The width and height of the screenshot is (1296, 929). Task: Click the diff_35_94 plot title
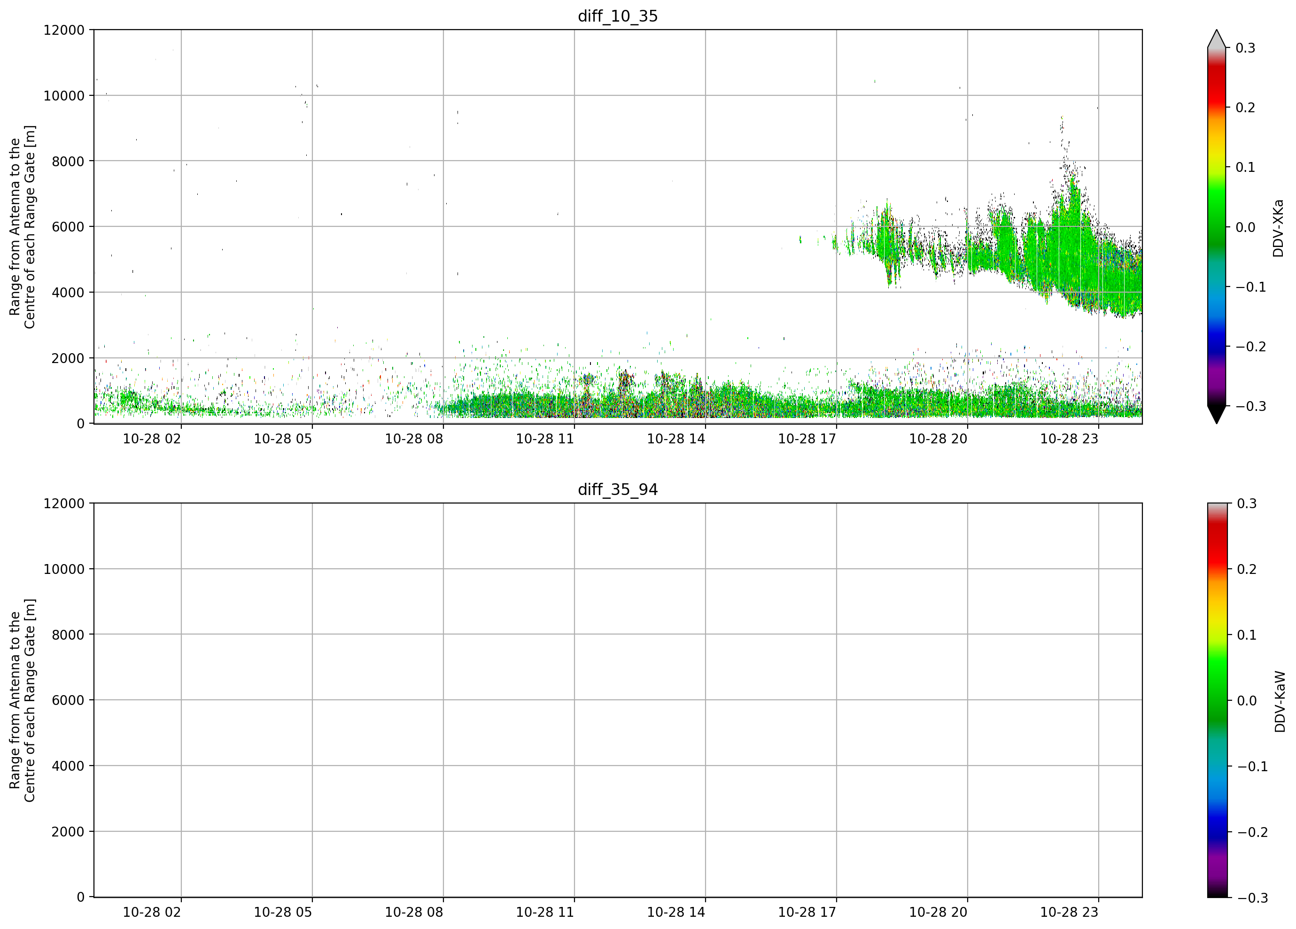click(618, 490)
